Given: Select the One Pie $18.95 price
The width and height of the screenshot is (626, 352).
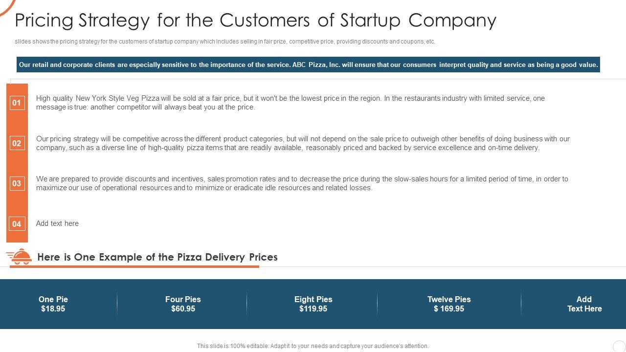Looking at the screenshot, I should 53,304.
